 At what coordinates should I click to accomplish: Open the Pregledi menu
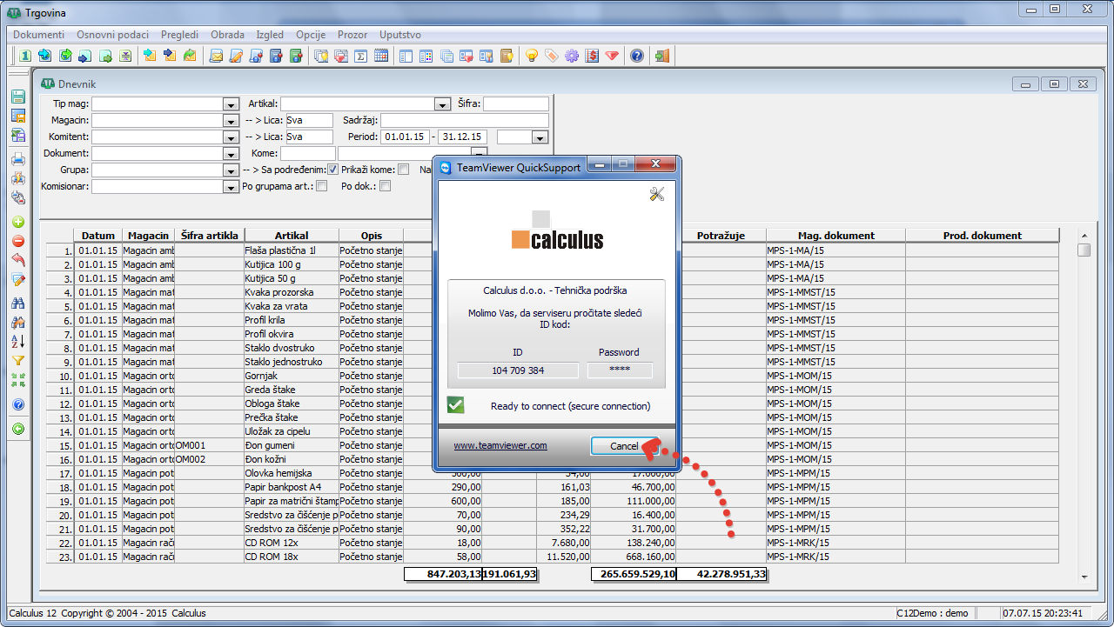pos(178,35)
